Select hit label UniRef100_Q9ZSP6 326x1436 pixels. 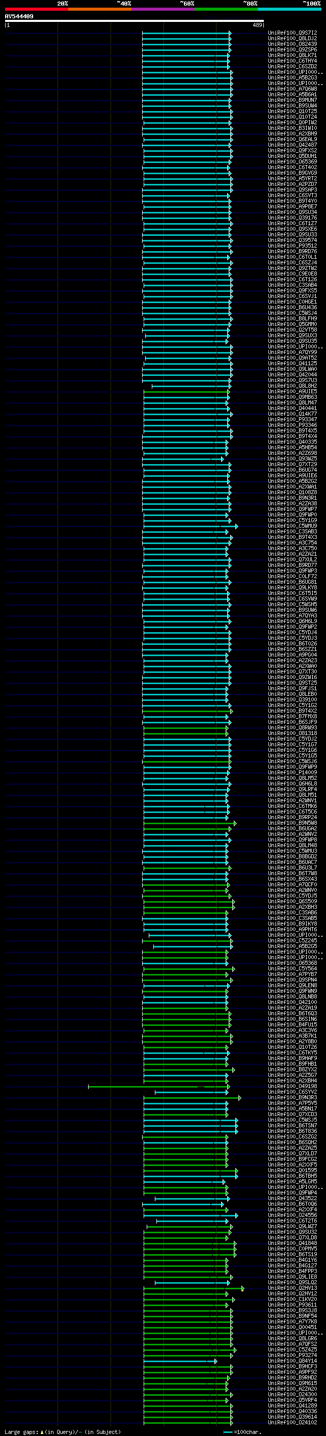[292, 49]
